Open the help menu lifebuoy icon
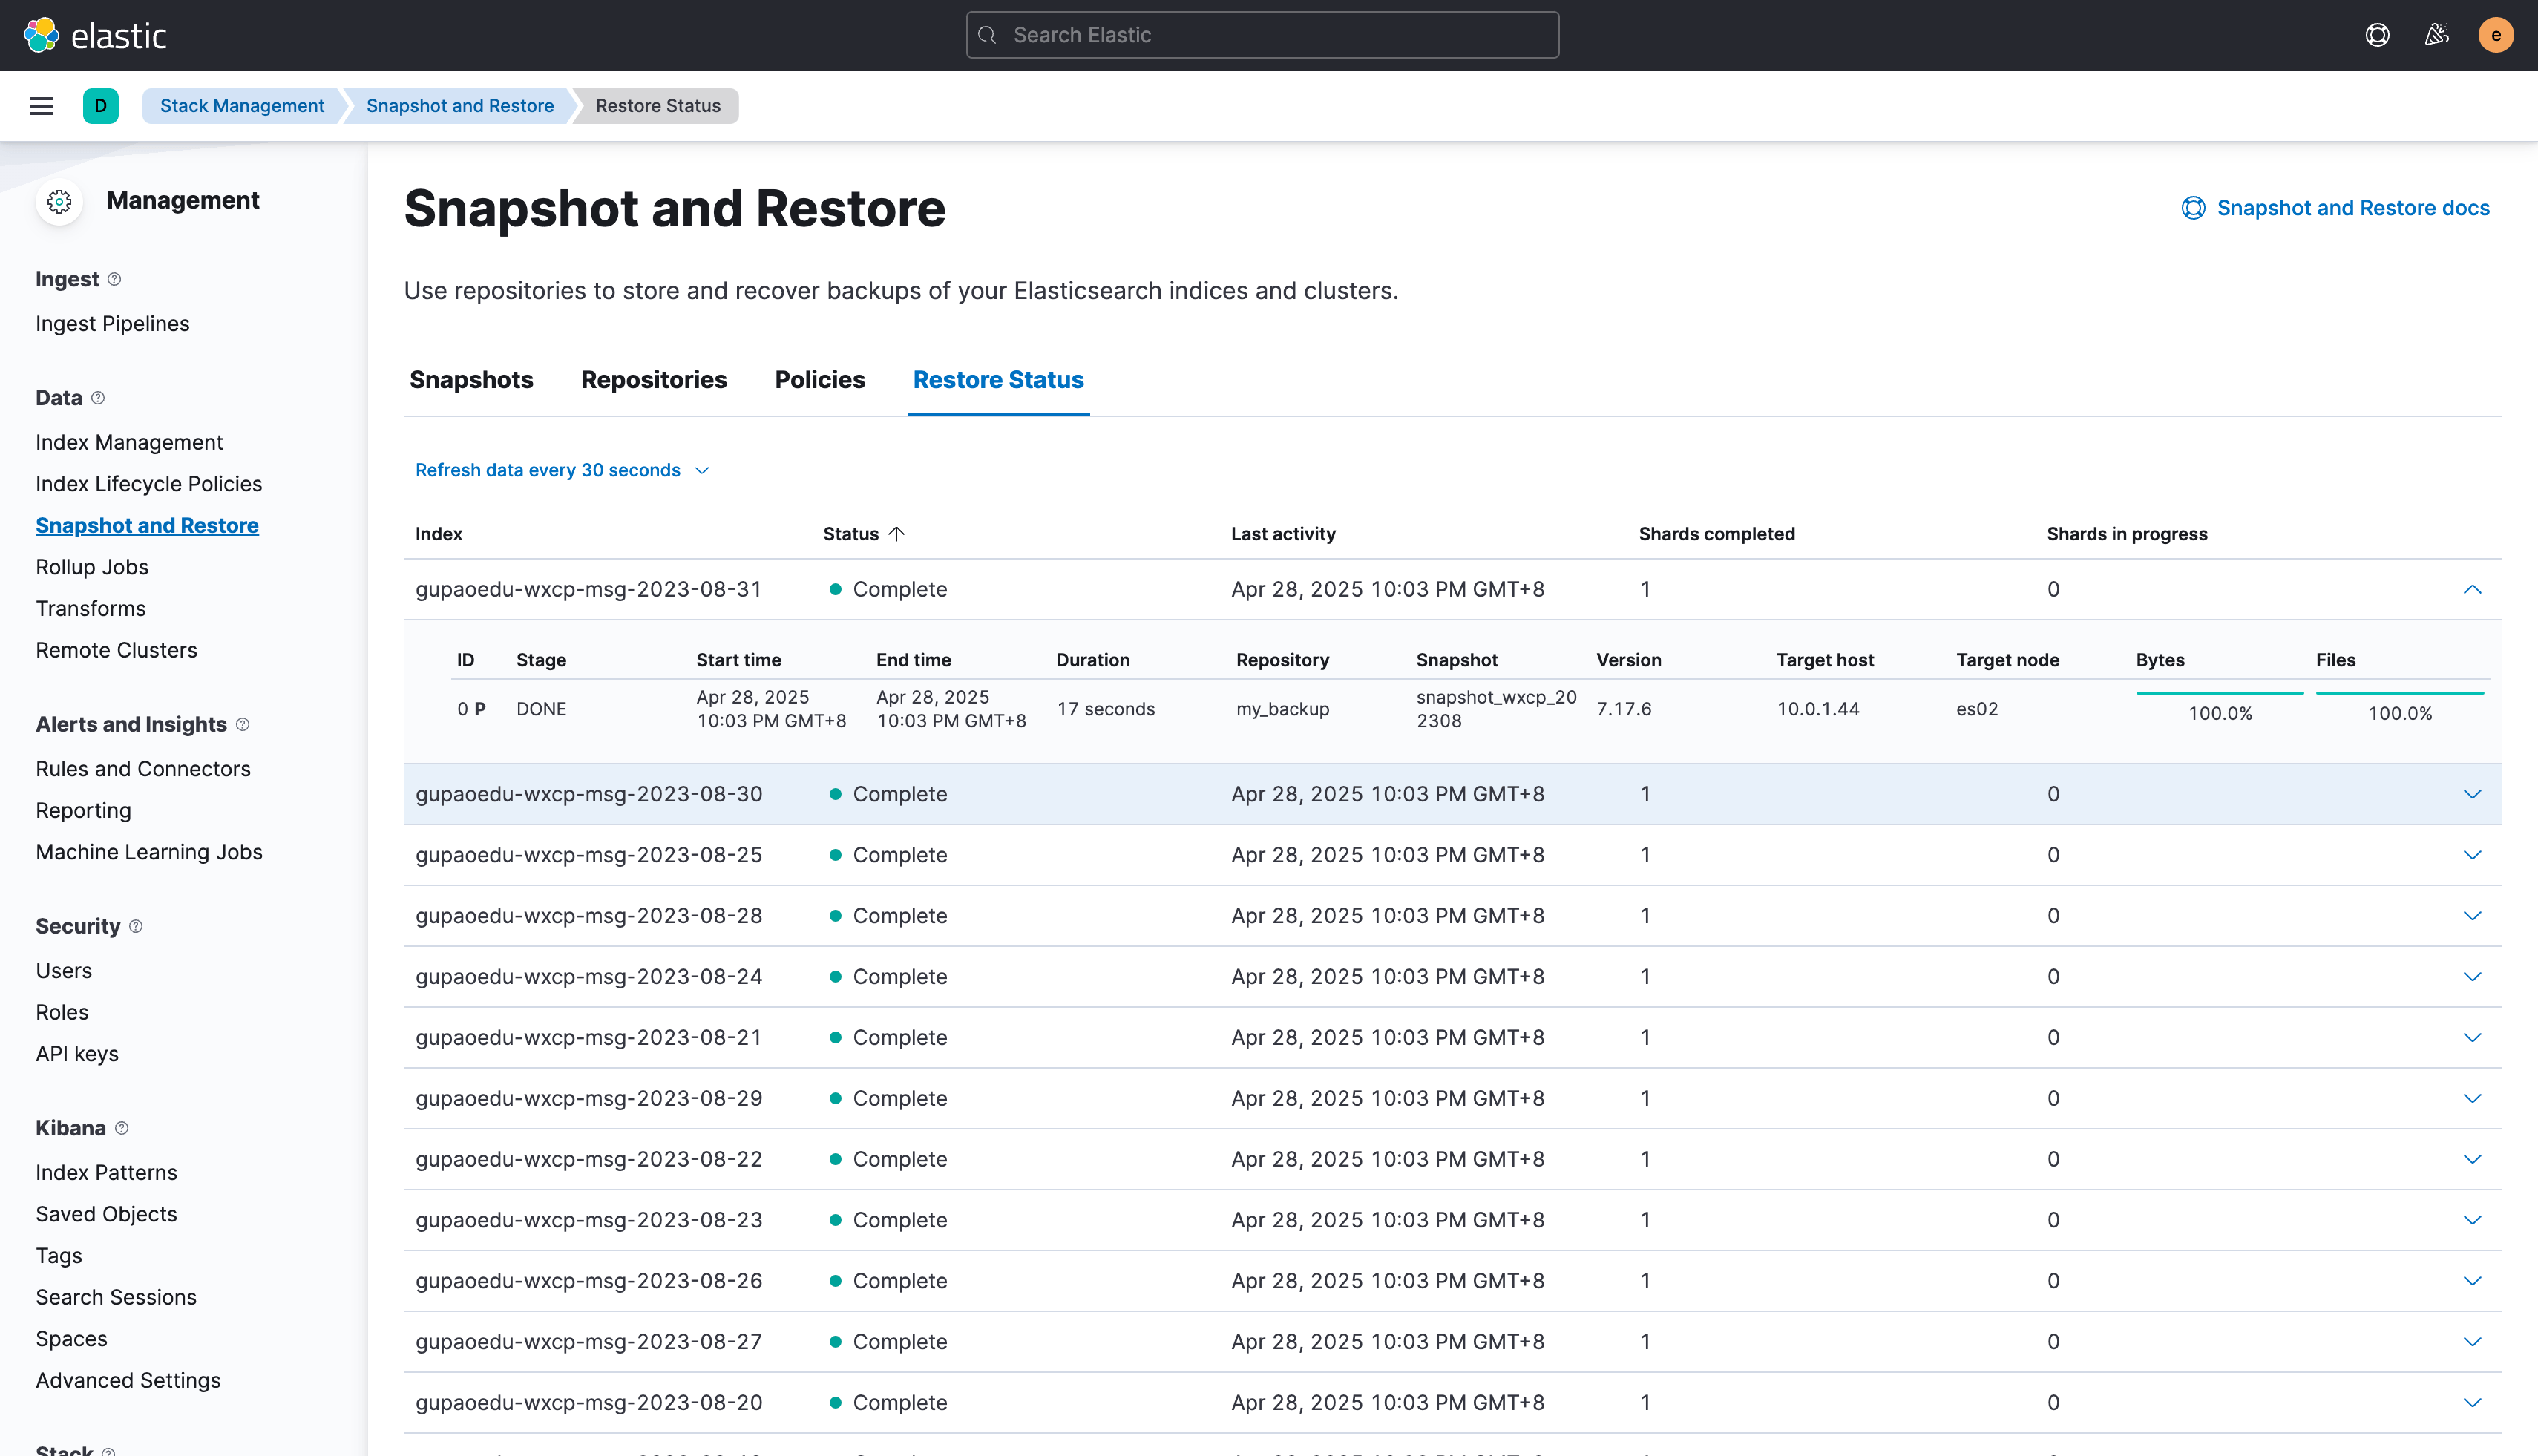The width and height of the screenshot is (2538, 1456). click(2377, 35)
